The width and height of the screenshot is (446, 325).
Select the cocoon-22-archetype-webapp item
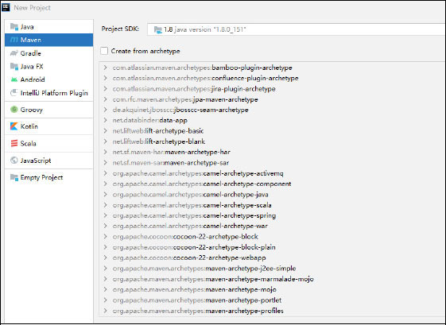(x=189, y=258)
